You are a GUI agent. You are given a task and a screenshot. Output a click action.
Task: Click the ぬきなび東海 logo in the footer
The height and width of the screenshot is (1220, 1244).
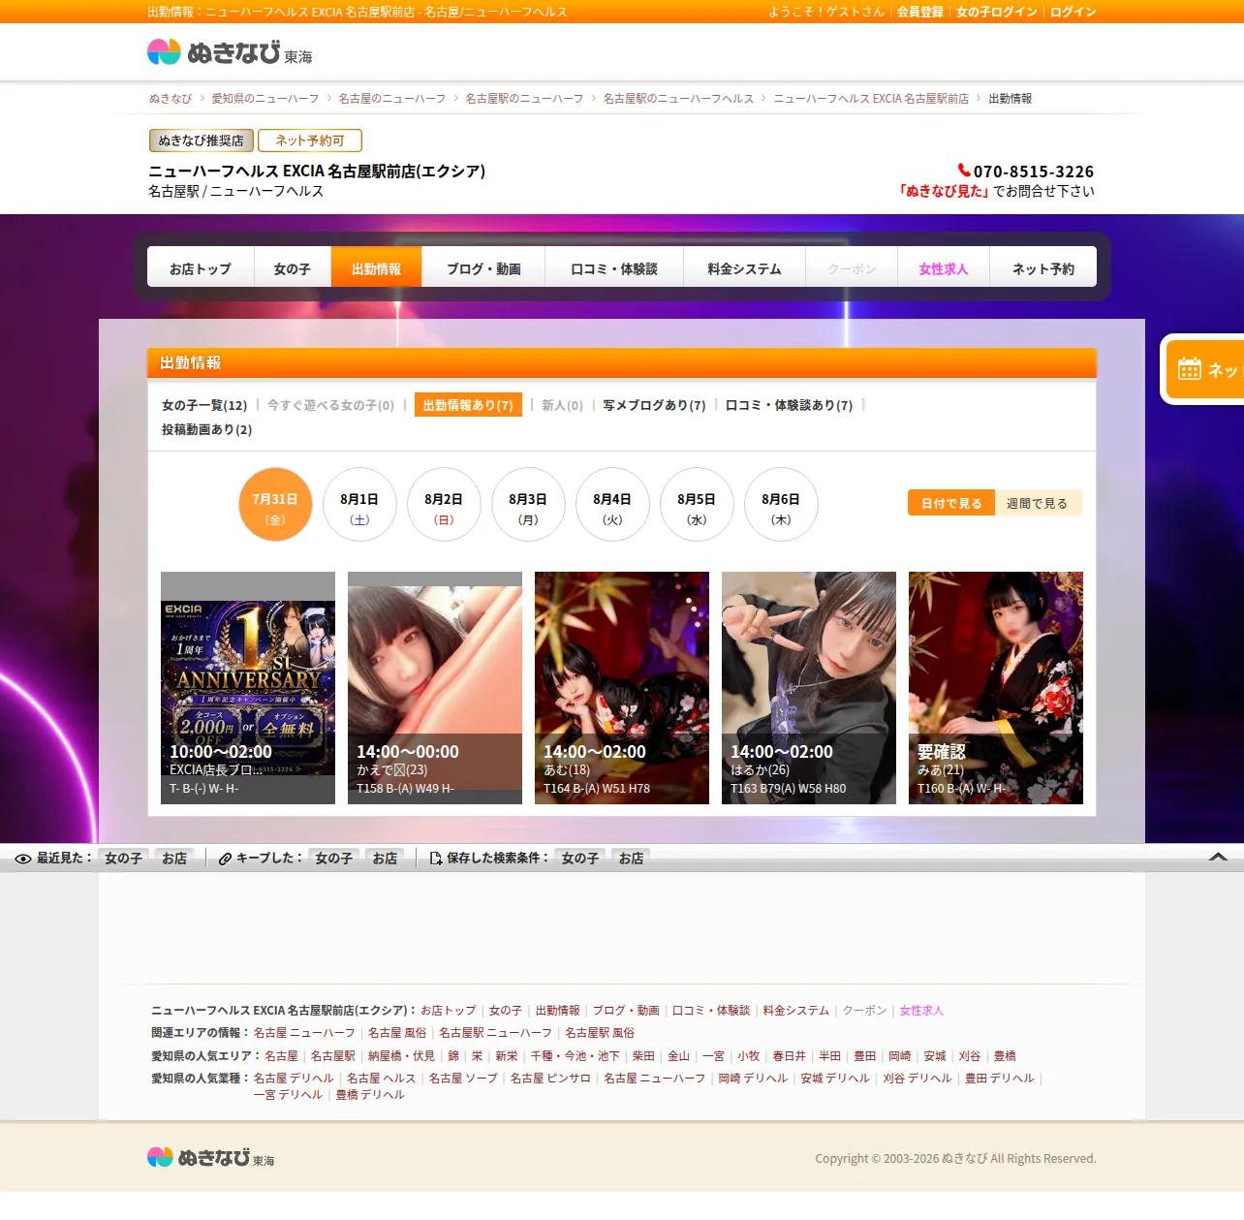coord(211,1157)
